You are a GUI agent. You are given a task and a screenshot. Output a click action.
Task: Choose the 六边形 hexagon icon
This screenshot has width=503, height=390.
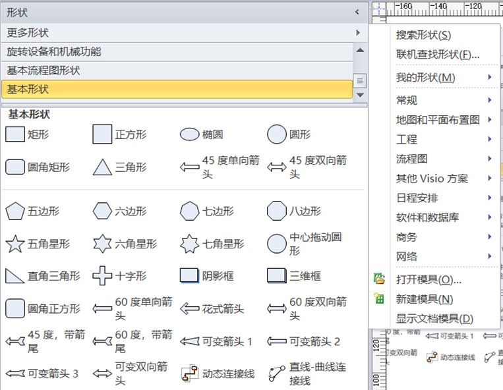102,211
